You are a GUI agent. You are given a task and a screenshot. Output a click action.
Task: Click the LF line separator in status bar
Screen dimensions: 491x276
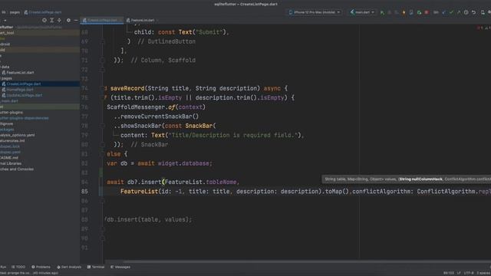click(x=459, y=273)
